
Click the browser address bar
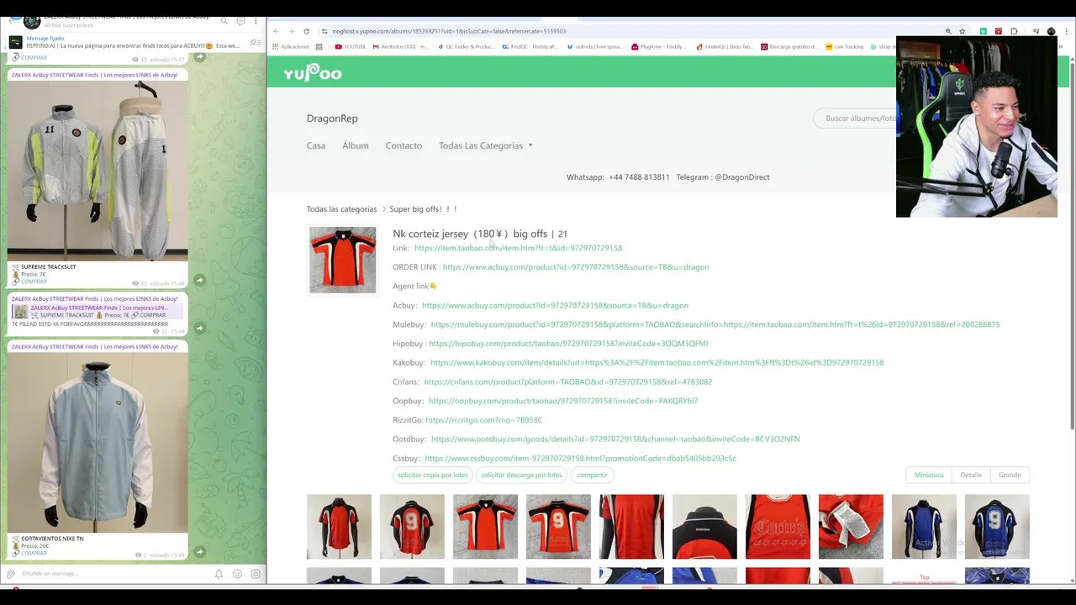pyautogui.click(x=630, y=31)
